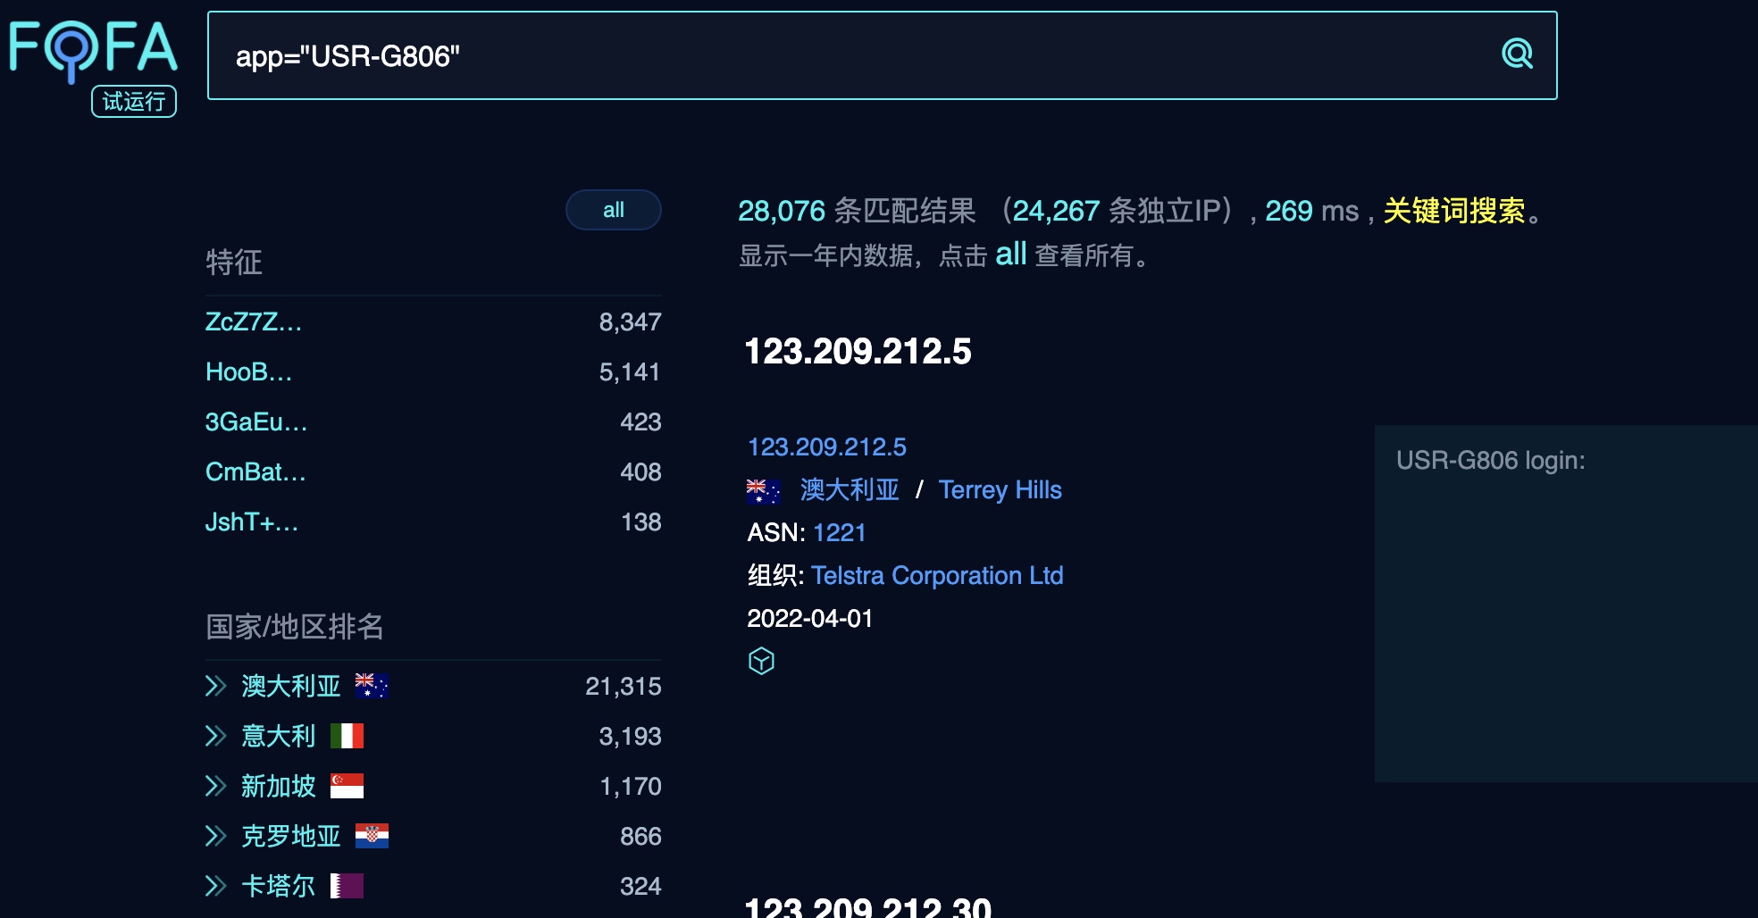Open the 123.209.212.5 host link
Image resolution: width=1758 pixels, height=918 pixels.
point(826,446)
